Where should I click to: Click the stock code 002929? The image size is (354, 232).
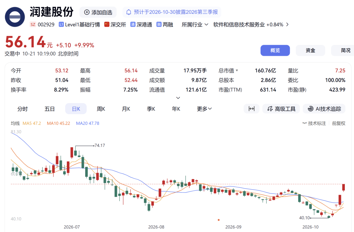point(46,24)
